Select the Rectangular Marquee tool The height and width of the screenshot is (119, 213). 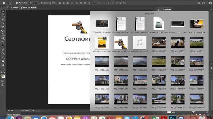pos(3,16)
